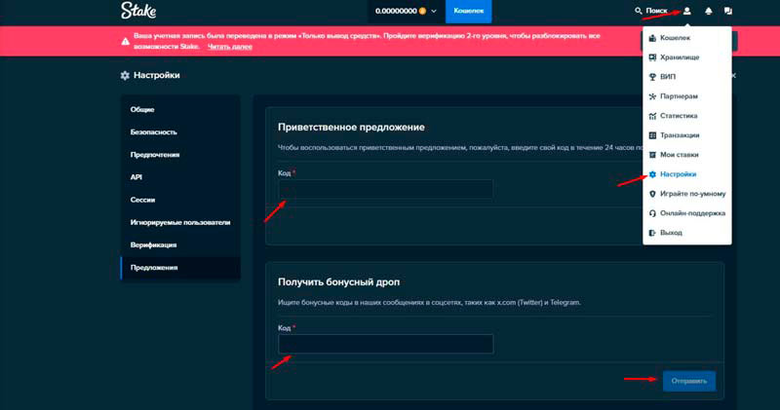780x410 pixels.
Task: Click the settings gear icon beside Настройки heading
Action: tap(124, 75)
